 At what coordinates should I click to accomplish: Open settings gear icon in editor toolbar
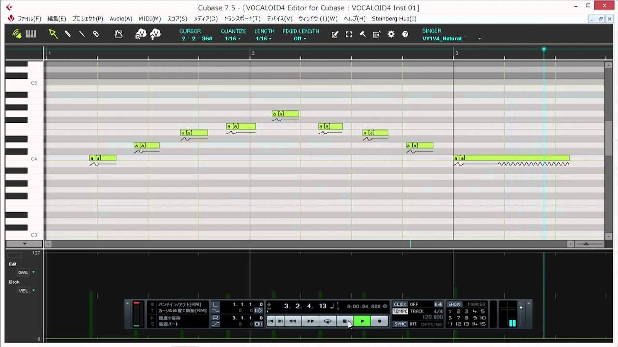[391, 34]
